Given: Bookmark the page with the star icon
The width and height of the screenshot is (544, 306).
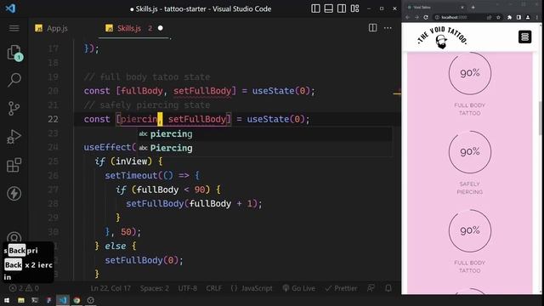Looking at the screenshot, I should 498,17.
